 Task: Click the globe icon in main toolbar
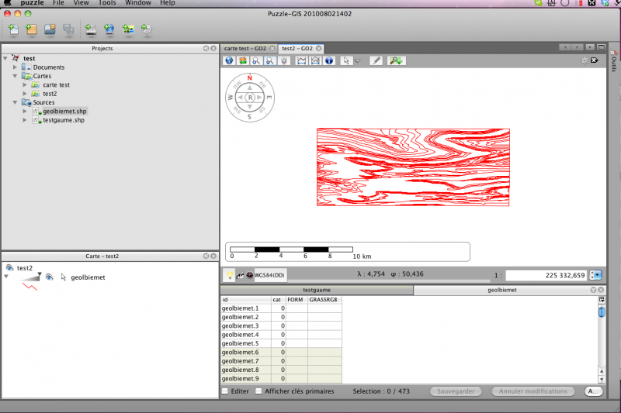pos(109,30)
